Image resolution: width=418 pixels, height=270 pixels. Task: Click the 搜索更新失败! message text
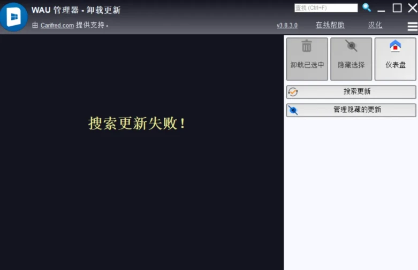[138, 124]
